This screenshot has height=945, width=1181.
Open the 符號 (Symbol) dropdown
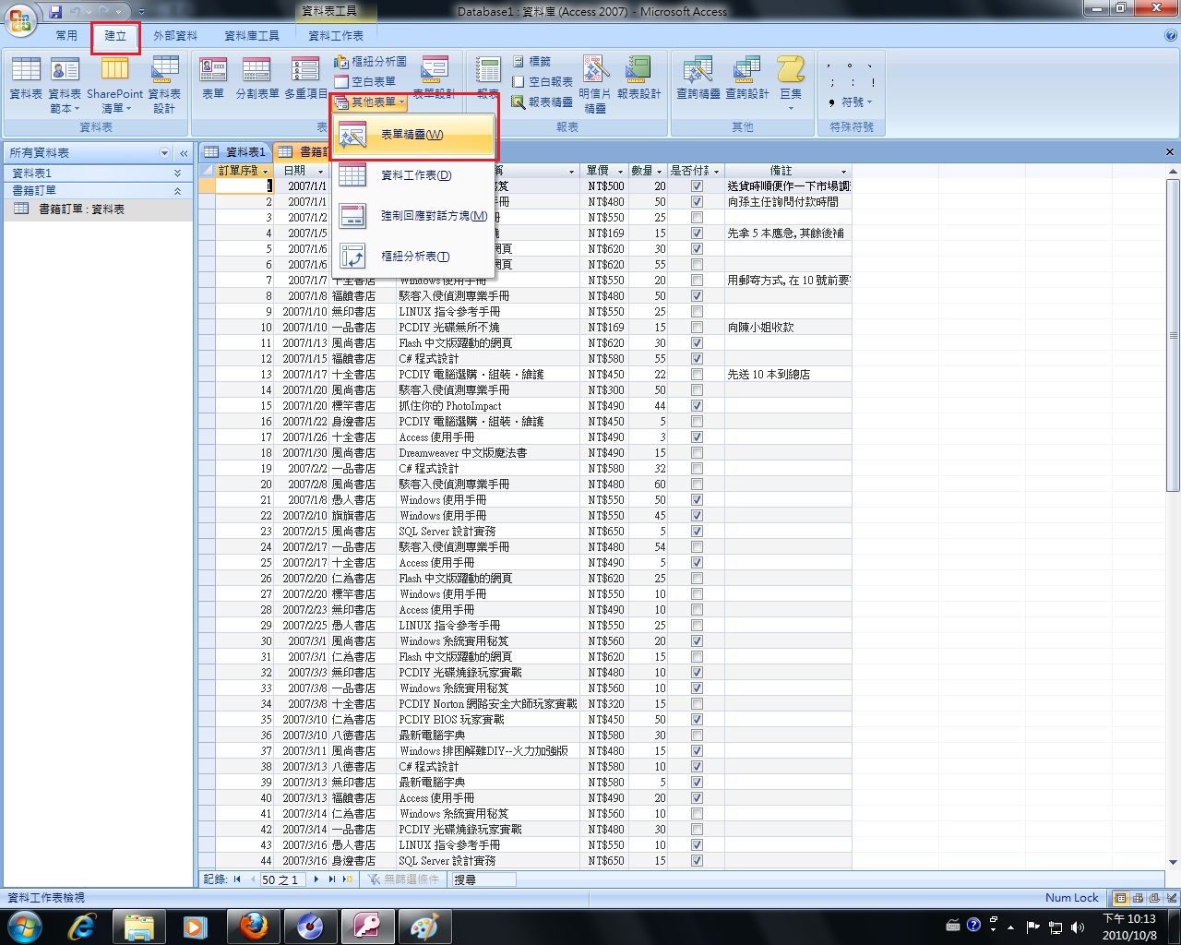(x=851, y=102)
